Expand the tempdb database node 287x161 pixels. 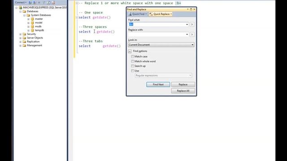28,30
